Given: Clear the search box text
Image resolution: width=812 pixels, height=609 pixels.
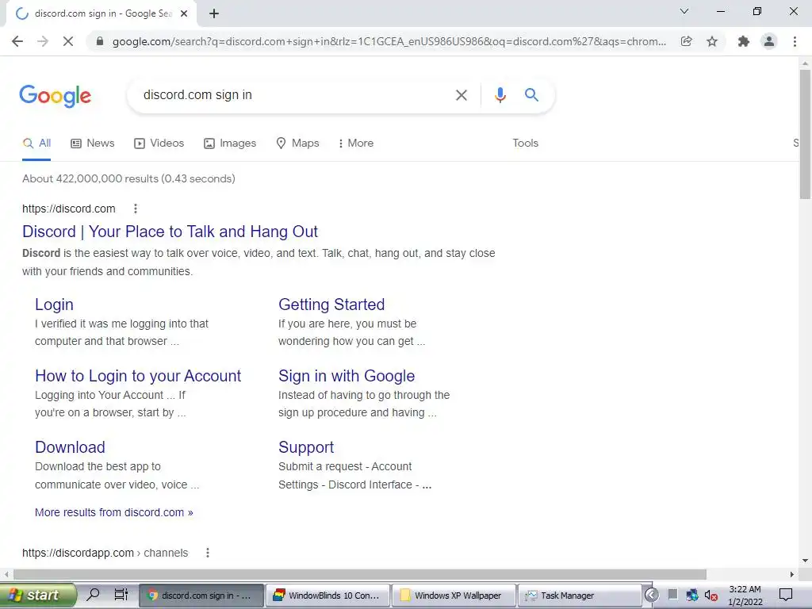Looking at the screenshot, I should (x=461, y=95).
